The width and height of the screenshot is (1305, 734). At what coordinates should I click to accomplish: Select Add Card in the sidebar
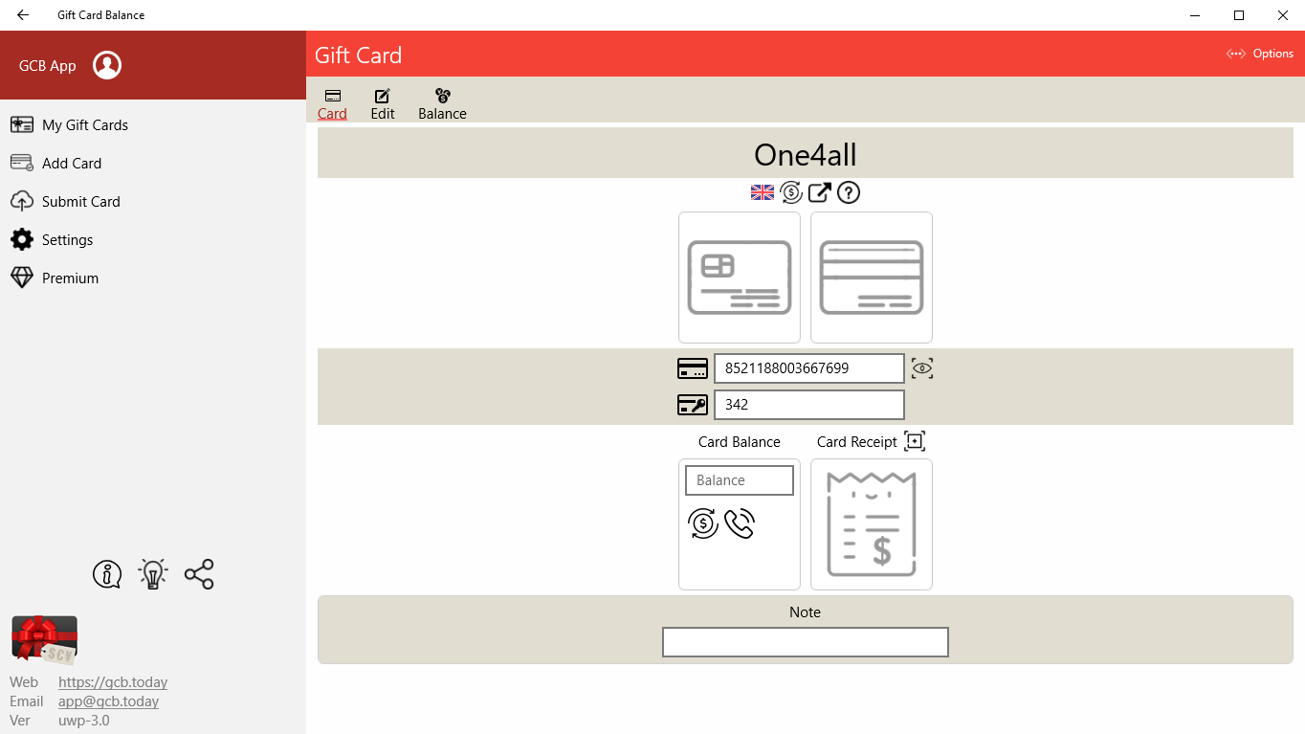(x=69, y=163)
